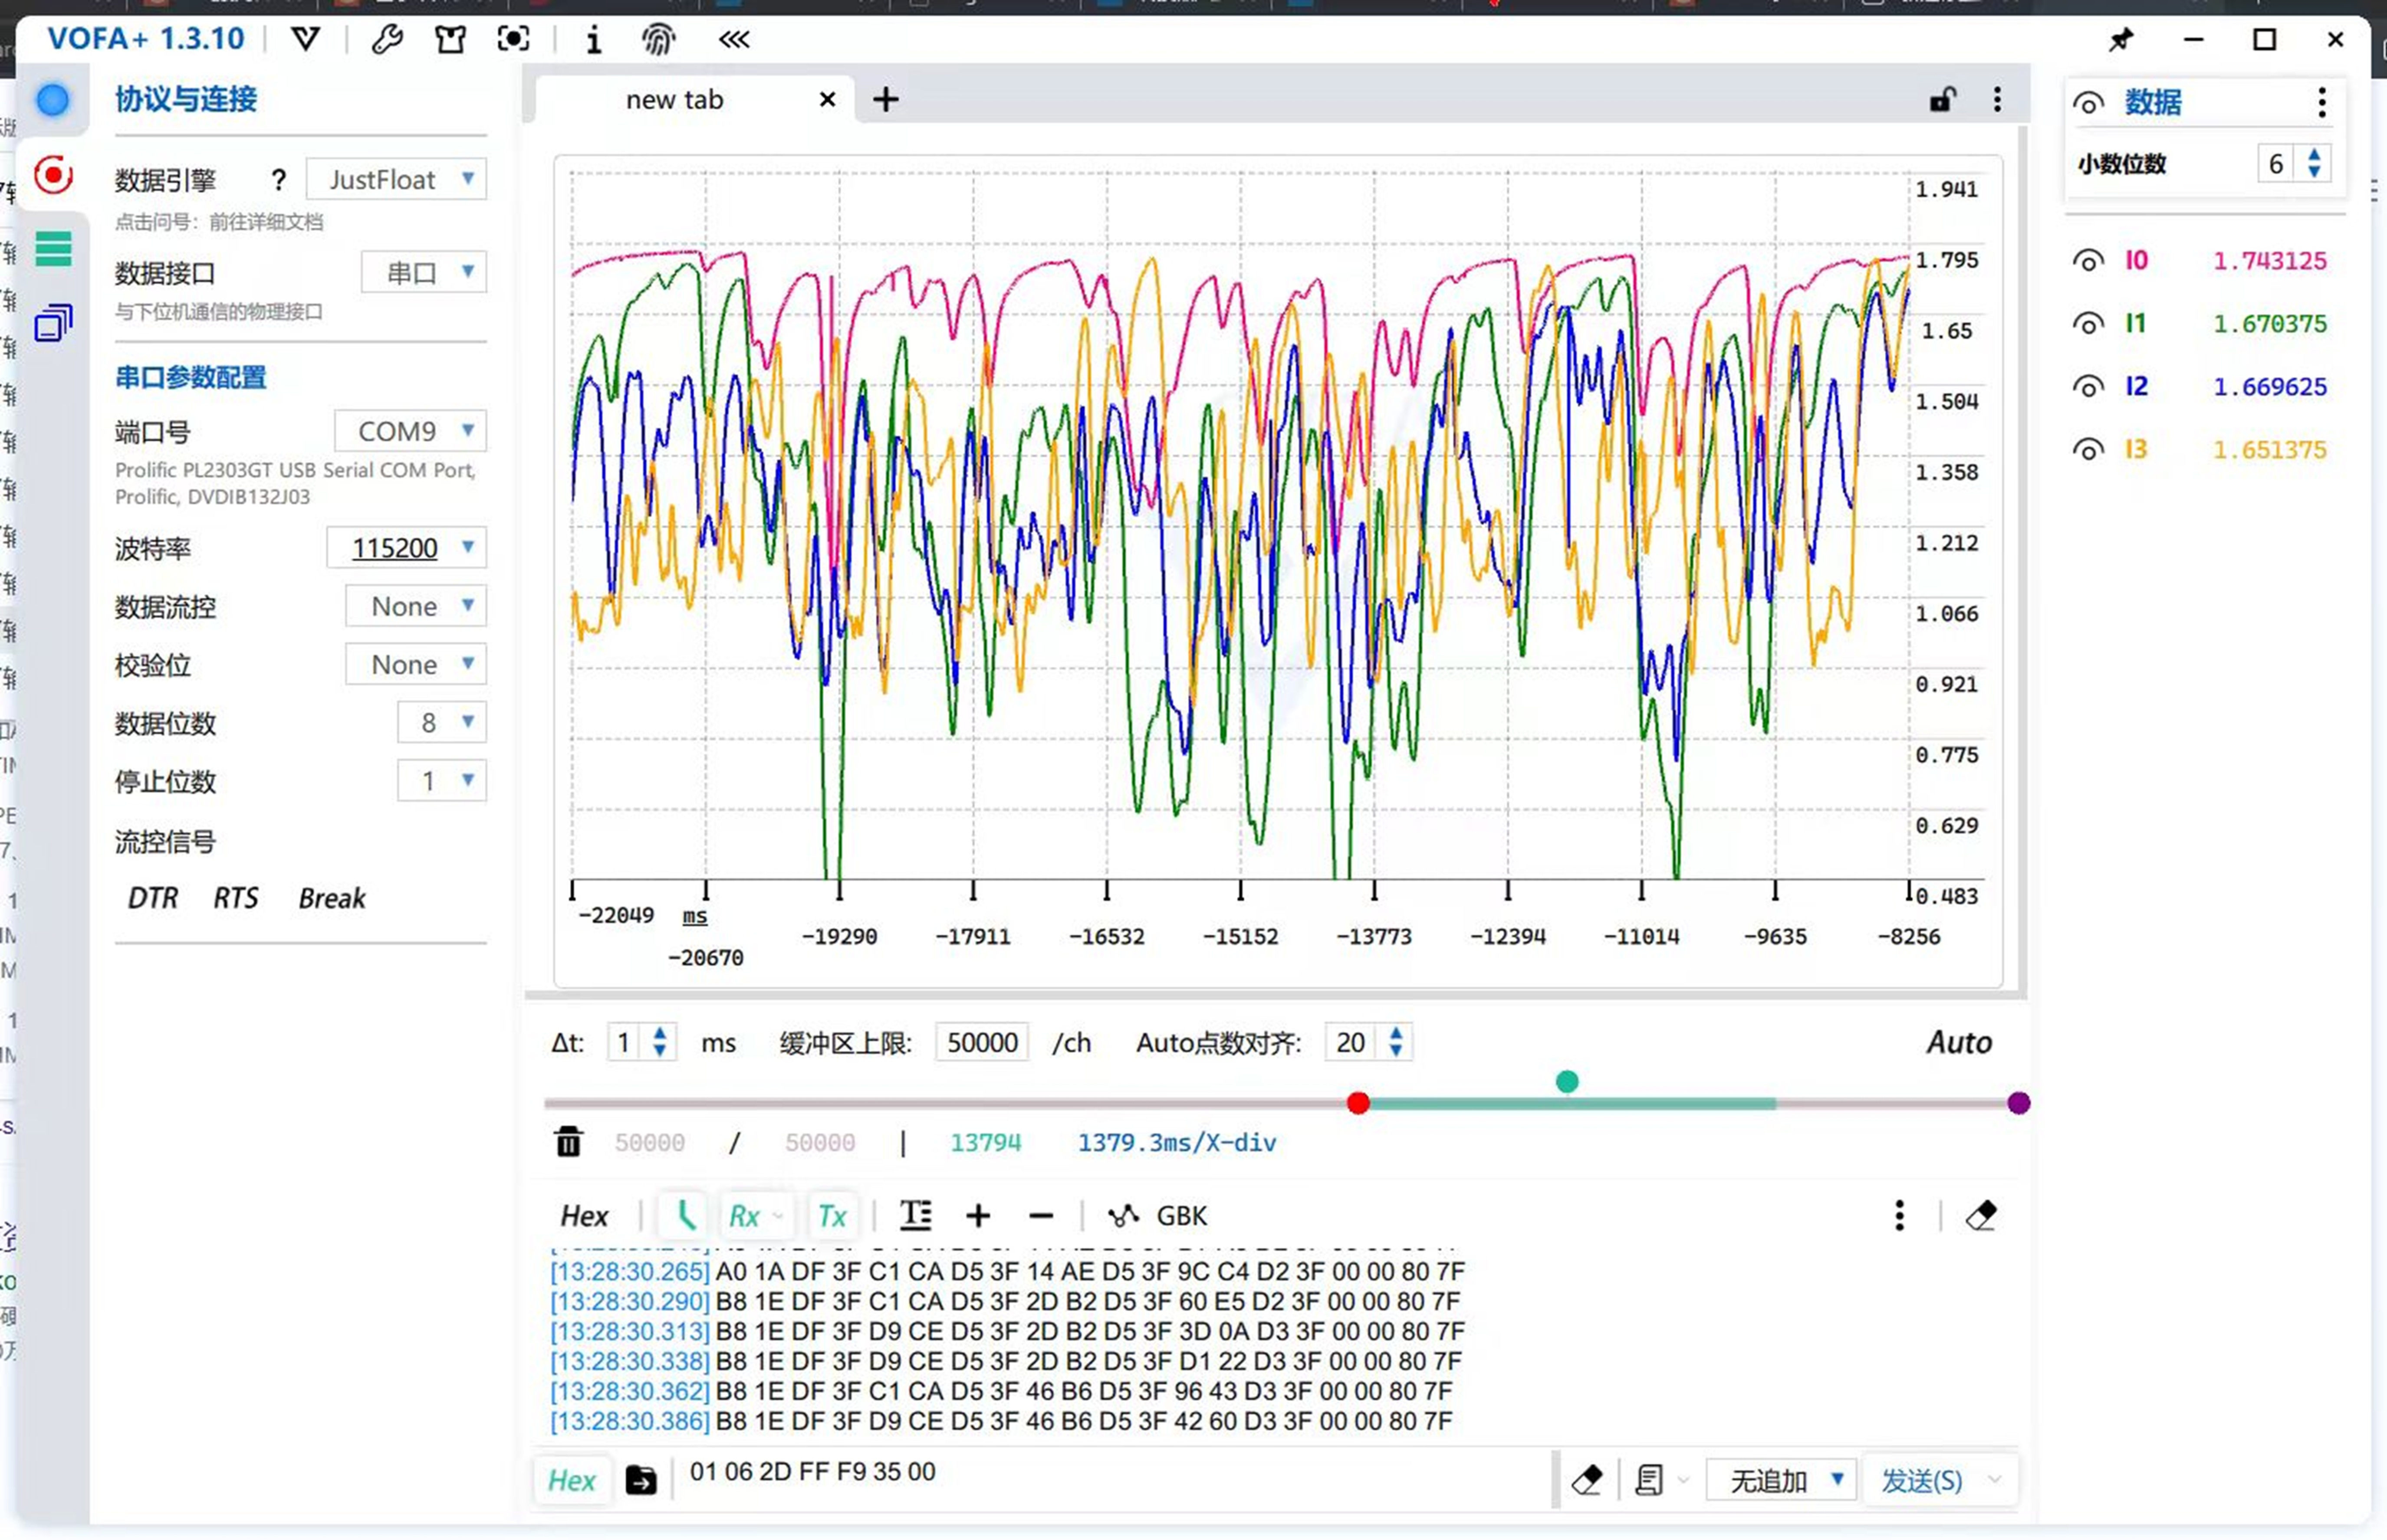Open the 115200 baud rate dropdown

tap(406, 548)
